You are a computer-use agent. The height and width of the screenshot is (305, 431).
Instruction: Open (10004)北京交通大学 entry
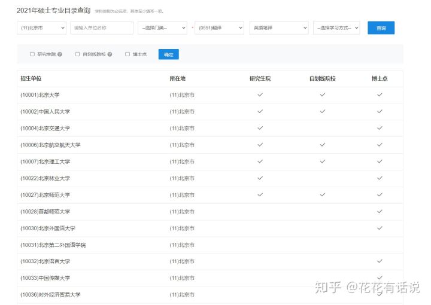pyautogui.click(x=45, y=128)
